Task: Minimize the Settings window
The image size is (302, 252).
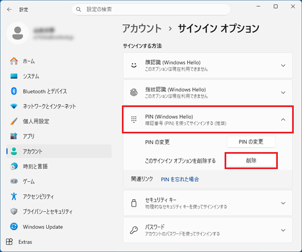Action: (x=258, y=7)
